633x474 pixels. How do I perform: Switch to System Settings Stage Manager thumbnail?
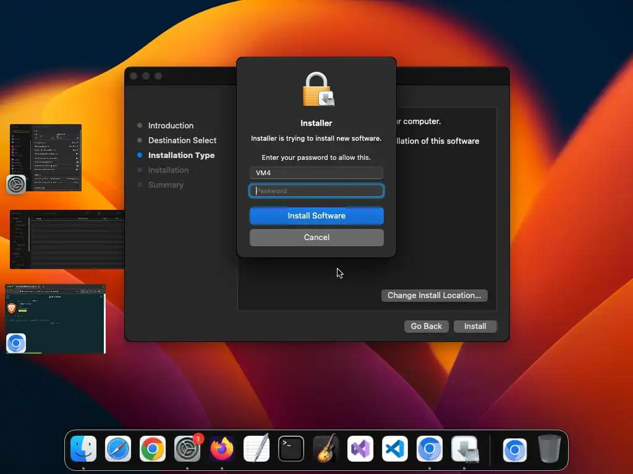(46, 157)
